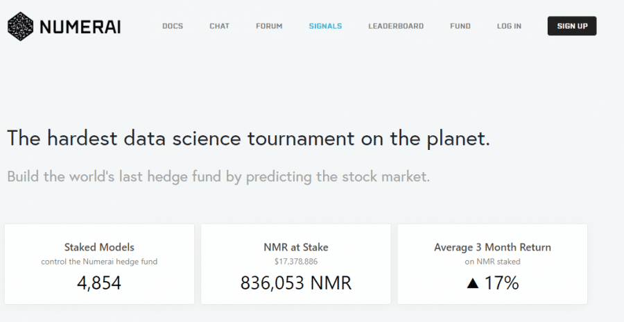The width and height of the screenshot is (624, 322).
Task: View the LEADERBOARD page
Action: 396,26
